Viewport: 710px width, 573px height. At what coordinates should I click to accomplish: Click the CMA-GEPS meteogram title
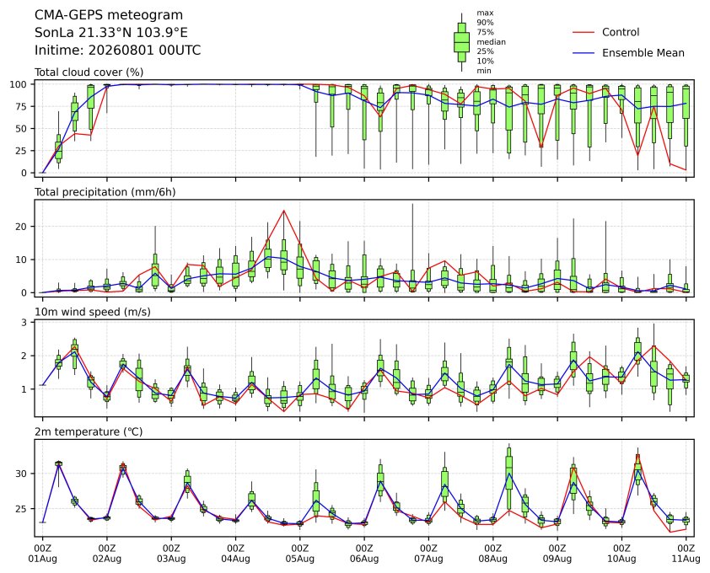(109, 15)
